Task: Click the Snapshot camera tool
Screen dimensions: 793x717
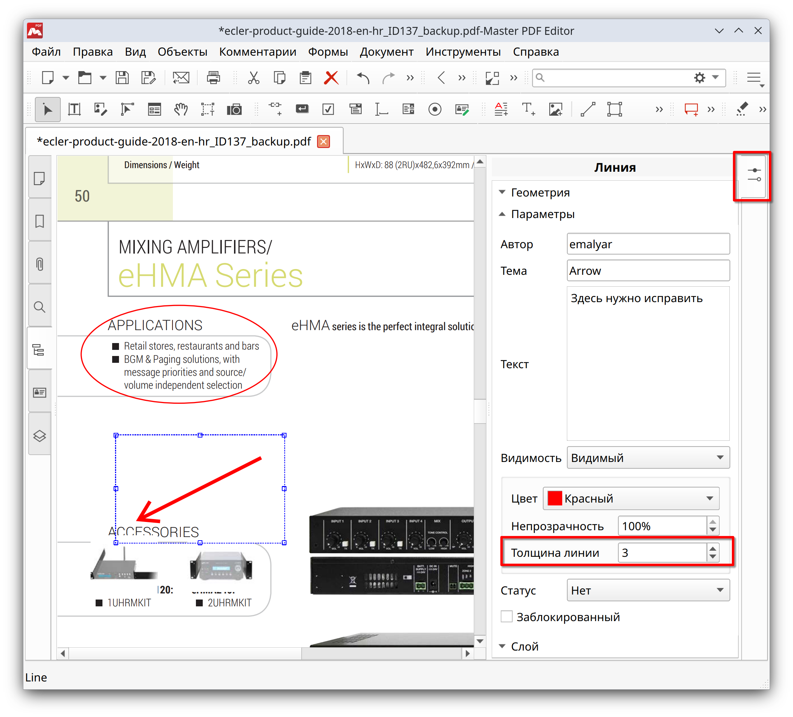Action: [234, 109]
